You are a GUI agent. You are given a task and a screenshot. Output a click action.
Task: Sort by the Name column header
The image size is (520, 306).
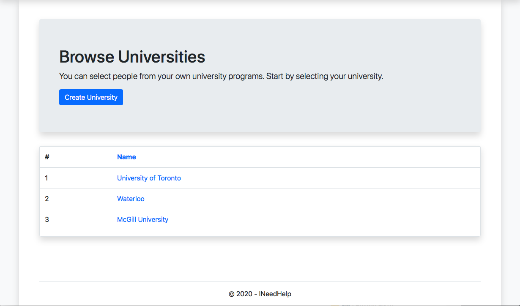126,157
